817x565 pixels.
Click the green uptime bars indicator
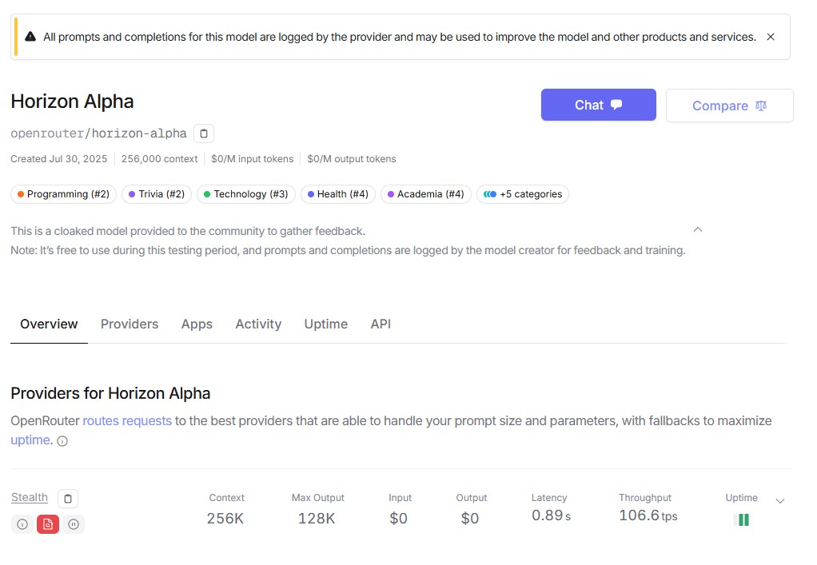point(741,519)
